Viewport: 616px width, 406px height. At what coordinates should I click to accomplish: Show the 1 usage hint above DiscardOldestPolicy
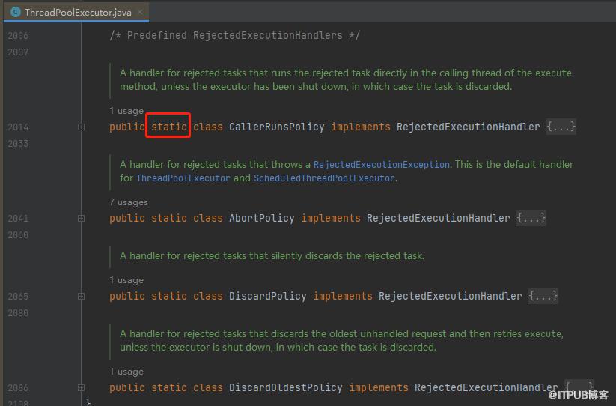coord(126,372)
